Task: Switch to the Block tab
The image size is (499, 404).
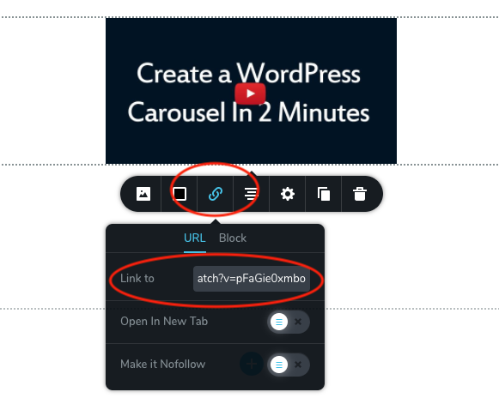Action: (233, 238)
